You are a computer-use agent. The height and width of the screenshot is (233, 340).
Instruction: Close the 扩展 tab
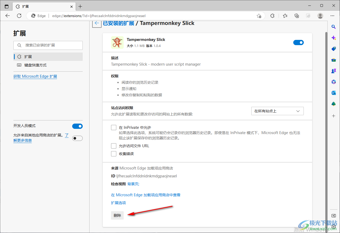(x=72, y=6)
